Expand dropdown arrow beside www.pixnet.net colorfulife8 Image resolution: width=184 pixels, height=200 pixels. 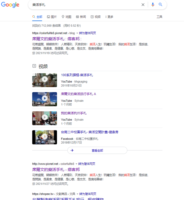[x=76, y=164]
